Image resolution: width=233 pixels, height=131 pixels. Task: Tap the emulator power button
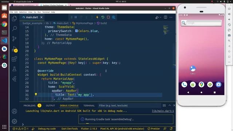pos(229,9)
